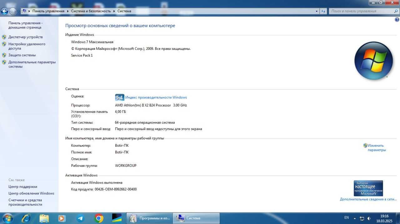
Task: Open Дополнительные параметры системы
Action: pyautogui.click(x=32, y=64)
